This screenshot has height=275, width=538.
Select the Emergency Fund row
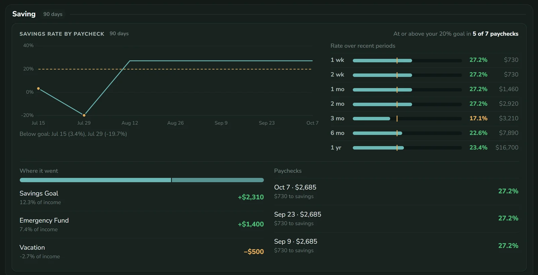click(x=142, y=225)
